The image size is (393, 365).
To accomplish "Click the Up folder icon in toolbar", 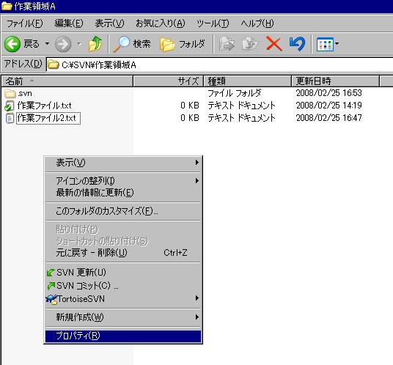I will 95,44.
